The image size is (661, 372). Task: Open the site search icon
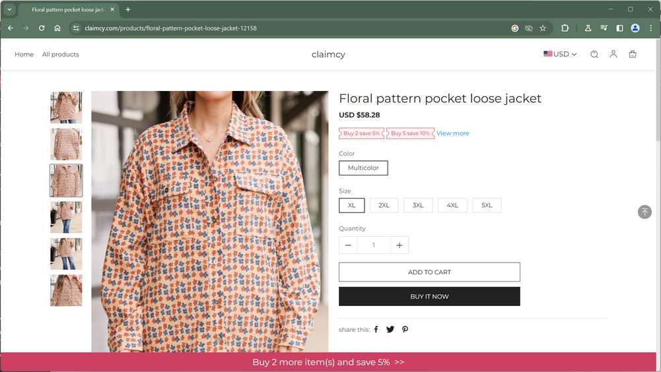[x=594, y=54]
